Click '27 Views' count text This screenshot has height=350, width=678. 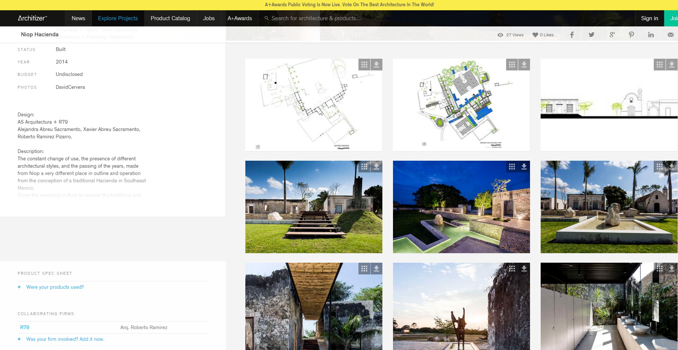(515, 35)
